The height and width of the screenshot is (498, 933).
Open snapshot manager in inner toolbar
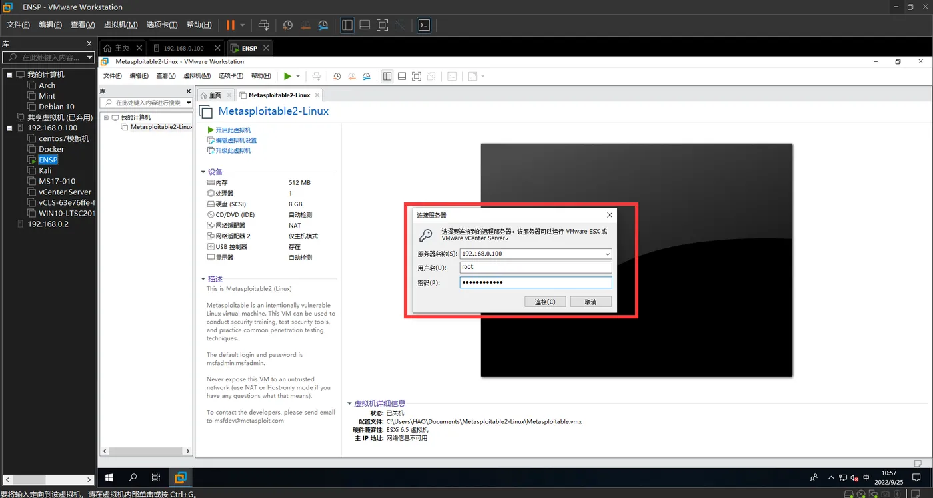tap(367, 76)
